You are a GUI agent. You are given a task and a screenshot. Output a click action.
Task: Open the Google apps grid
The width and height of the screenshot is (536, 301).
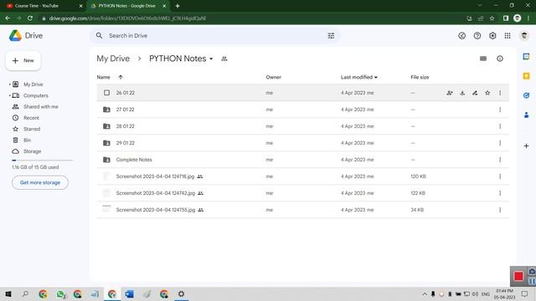[508, 35]
